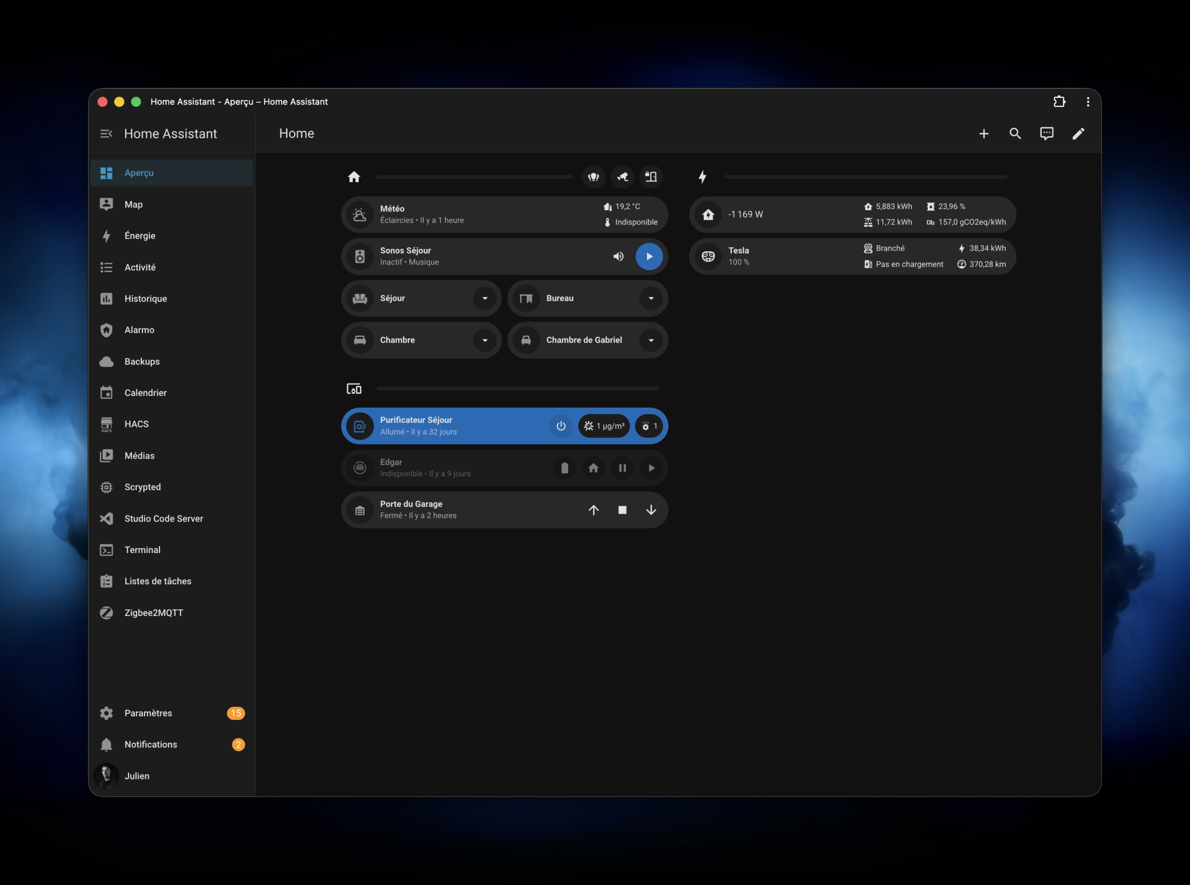The image size is (1190, 885).
Task: Open the Météo weather card
Action: click(x=504, y=214)
